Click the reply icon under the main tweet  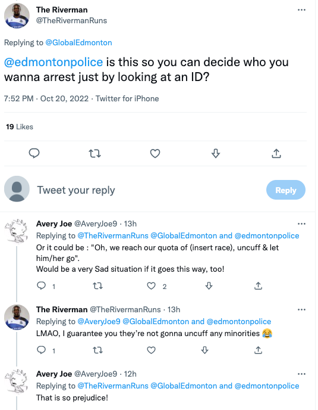34,153
